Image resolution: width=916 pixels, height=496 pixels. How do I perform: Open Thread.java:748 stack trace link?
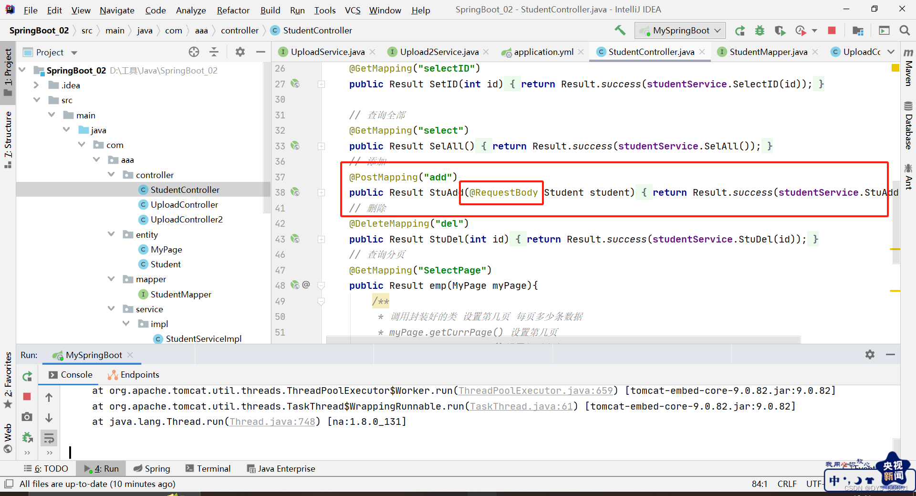click(x=272, y=422)
